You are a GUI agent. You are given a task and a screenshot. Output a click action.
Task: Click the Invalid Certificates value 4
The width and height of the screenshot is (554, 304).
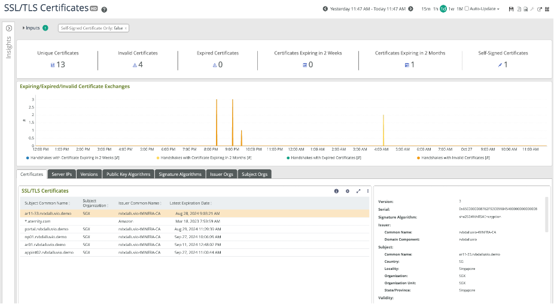click(x=141, y=65)
